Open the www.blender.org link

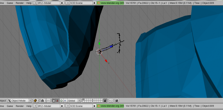tap(110, 3)
